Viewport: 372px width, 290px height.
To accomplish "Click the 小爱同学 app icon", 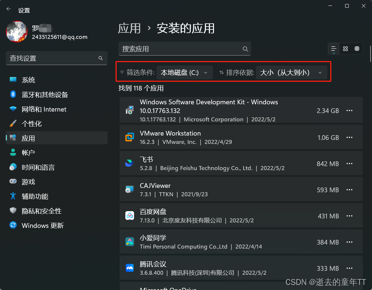I will click(130, 242).
